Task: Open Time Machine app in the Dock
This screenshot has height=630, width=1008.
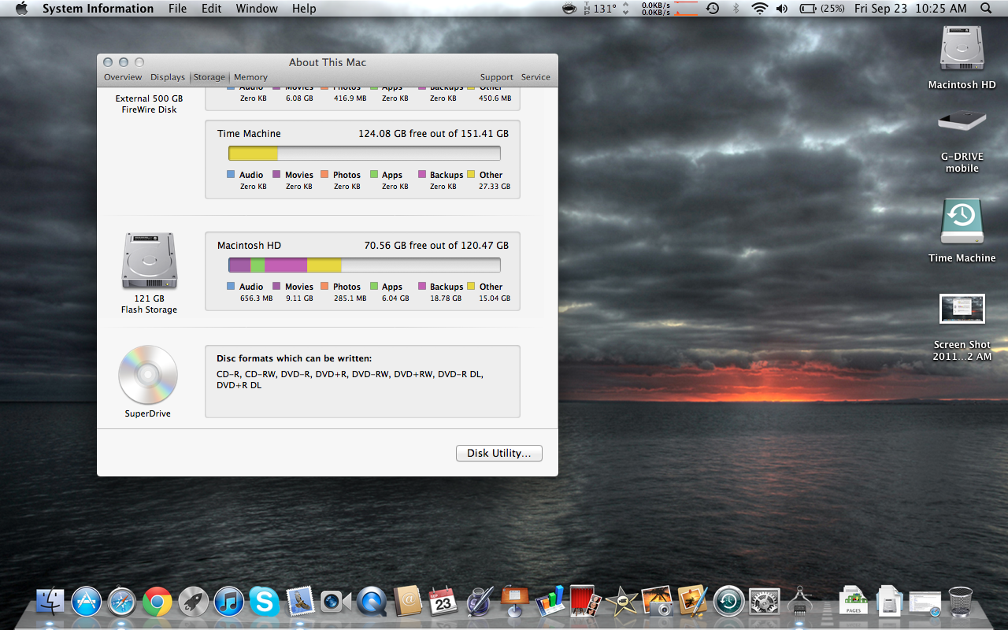Action: pos(729,602)
